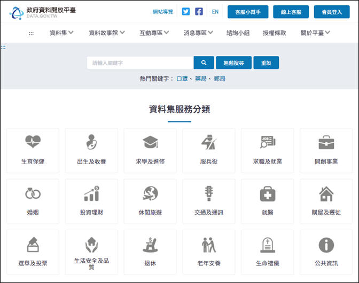Switch language to EN
359x283 pixels.
tap(215, 12)
